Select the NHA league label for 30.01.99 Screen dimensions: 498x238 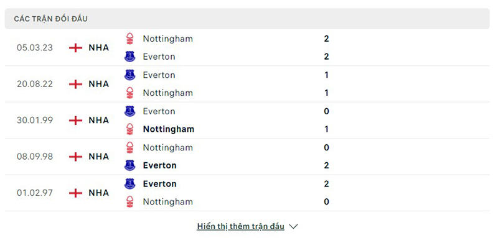(x=98, y=120)
